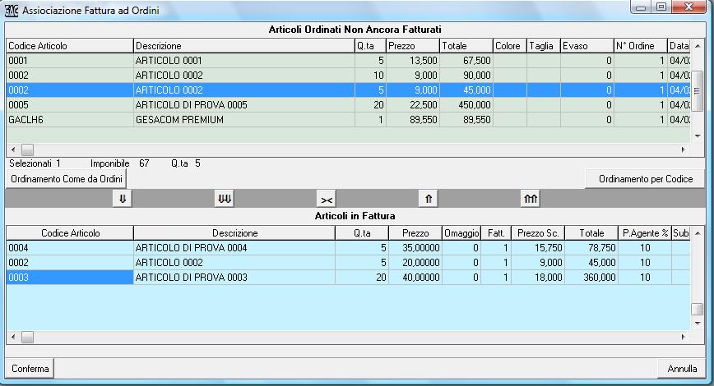Viewport: 714px width, 386px height.
Task: Select the GESACOM PREMIUM row
Action: click(348, 120)
